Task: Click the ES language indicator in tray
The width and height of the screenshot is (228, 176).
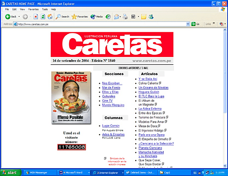Action: coord(195,173)
